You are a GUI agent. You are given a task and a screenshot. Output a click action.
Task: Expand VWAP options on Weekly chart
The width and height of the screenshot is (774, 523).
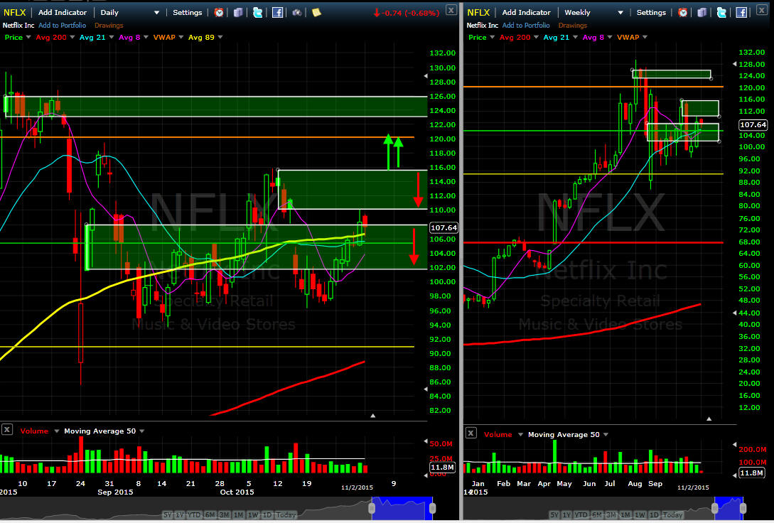tap(645, 38)
